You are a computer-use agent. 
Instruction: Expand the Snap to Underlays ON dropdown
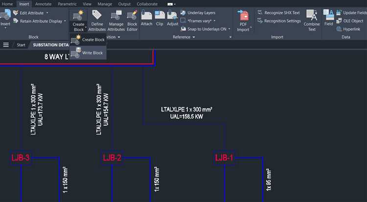coord(229,29)
